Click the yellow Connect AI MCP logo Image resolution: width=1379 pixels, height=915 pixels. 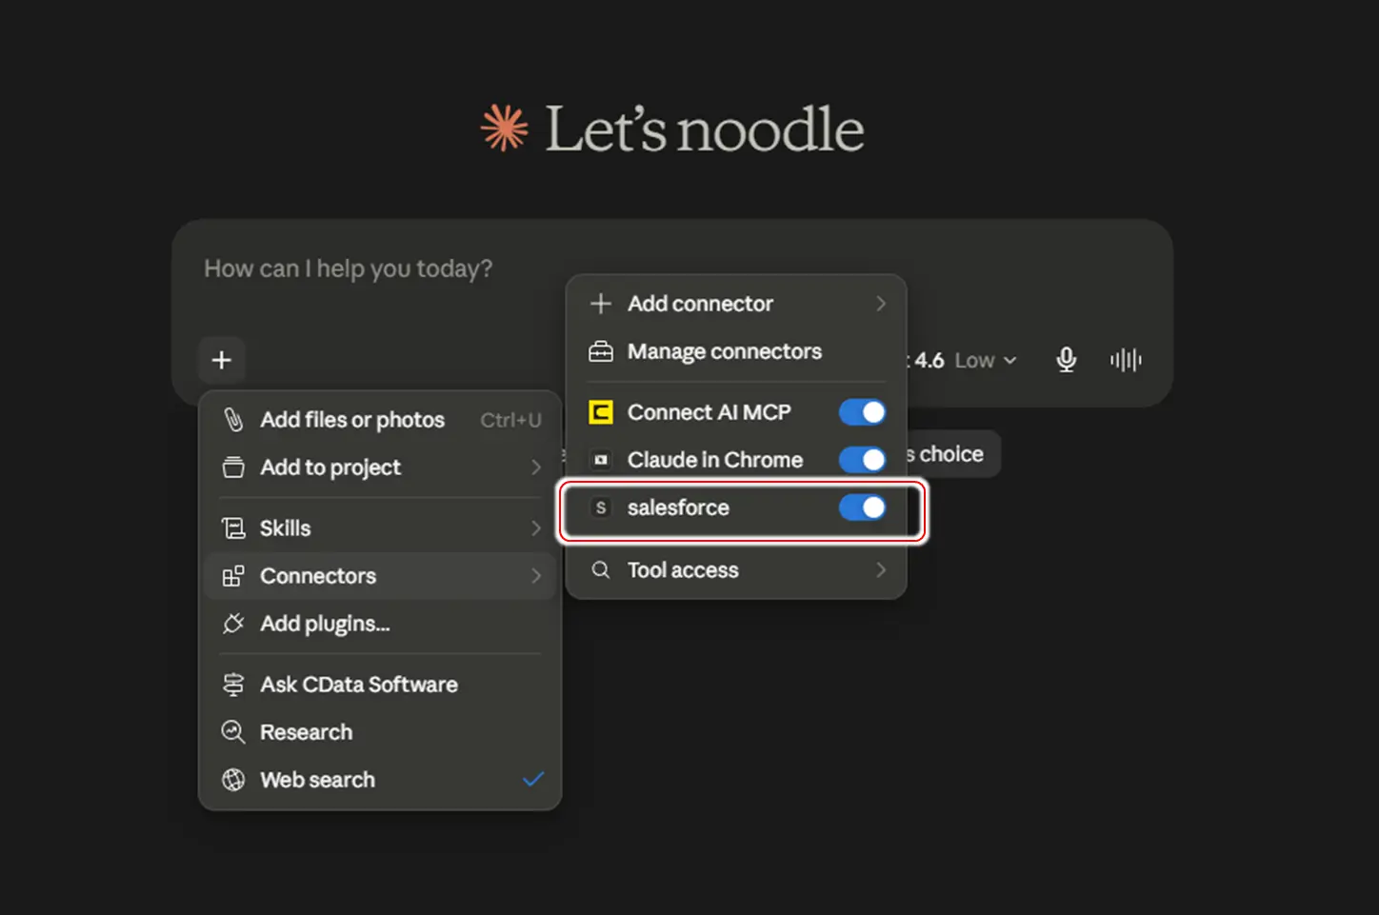tap(601, 412)
